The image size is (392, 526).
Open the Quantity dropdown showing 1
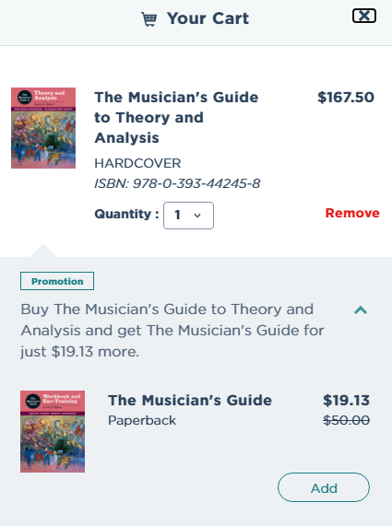pyautogui.click(x=188, y=216)
